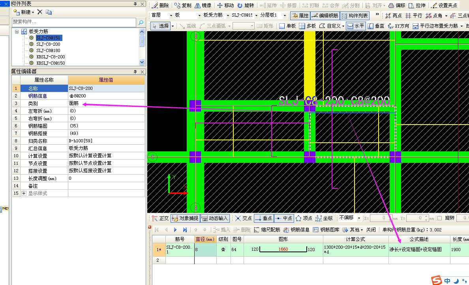Activate the 镜像 (mirror) tool
Screen dimensions: 469x285
tap(203, 6)
